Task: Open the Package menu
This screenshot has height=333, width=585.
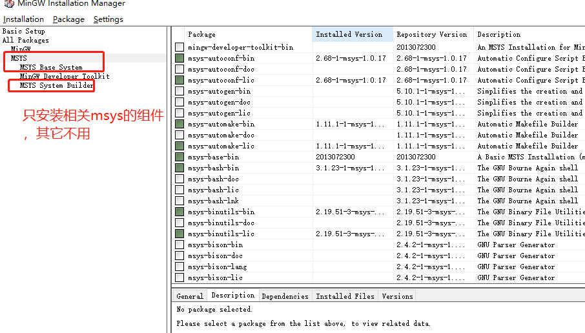Action: point(68,19)
